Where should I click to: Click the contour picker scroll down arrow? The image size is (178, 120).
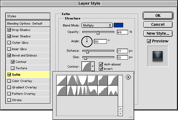[120, 114]
